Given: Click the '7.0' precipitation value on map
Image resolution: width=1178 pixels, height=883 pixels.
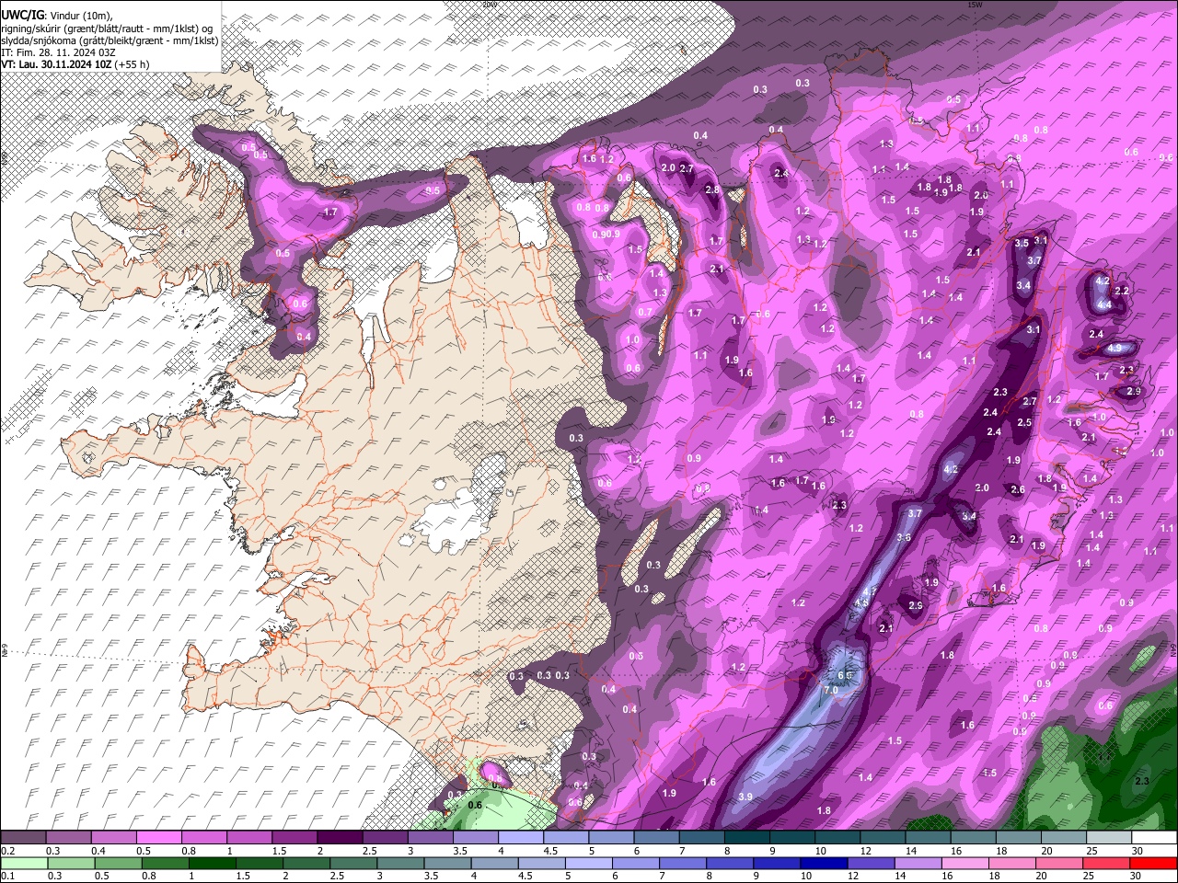Looking at the screenshot, I should coord(830,690).
